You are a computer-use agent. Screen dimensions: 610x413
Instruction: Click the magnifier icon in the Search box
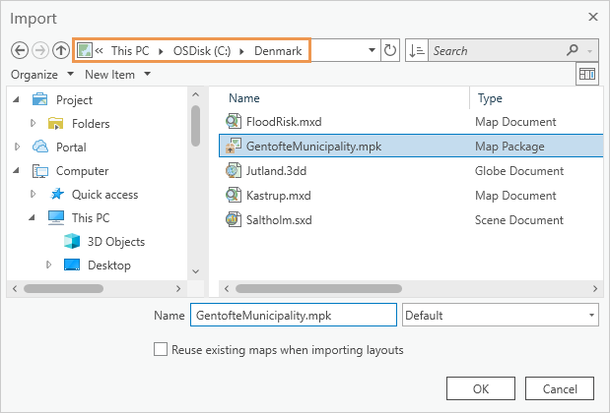point(573,50)
